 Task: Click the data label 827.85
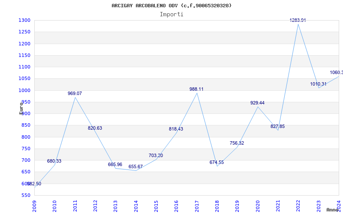(x=277, y=126)
